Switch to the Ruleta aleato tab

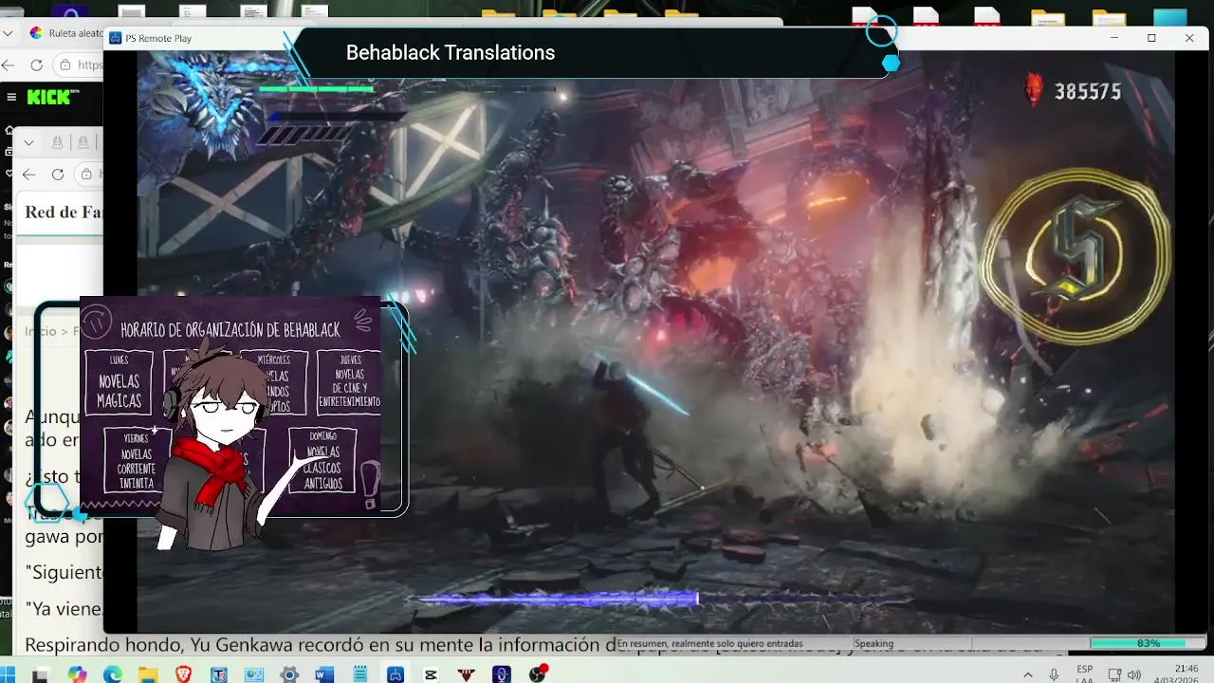coord(64,32)
